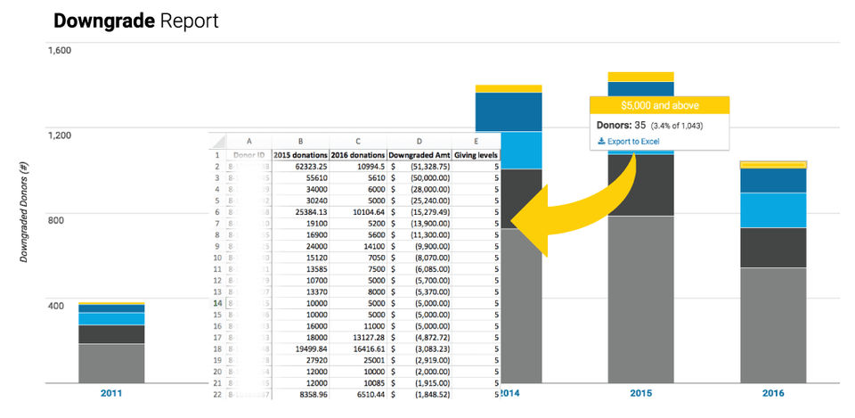Click cell containing 13127.28
This screenshot has width=855, height=418.
pyautogui.click(x=358, y=337)
